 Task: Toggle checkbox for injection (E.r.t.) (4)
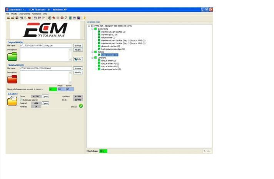(99, 35)
